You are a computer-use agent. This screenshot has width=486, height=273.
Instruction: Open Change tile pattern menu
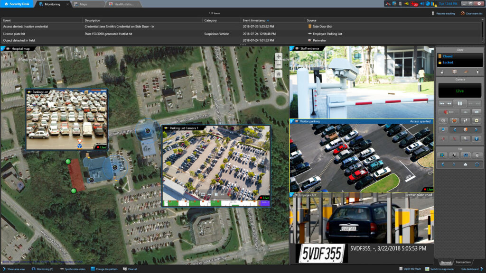tap(106, 269)
